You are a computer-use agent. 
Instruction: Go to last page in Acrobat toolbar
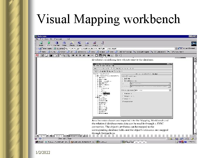(x=84, y=55)
